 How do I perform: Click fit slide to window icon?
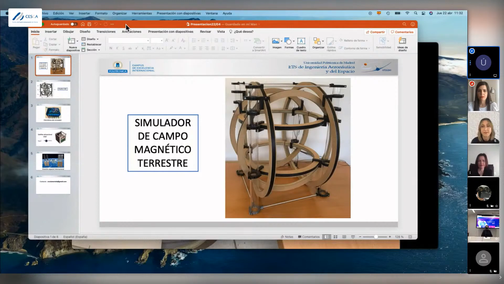pos(410,237)
